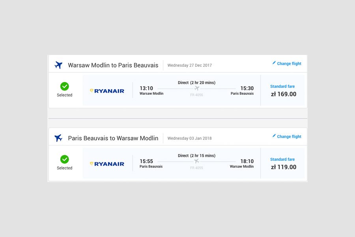Click the pencil icon for the return flight
This screenshot has height=237, width=355.
coord(274,136)
